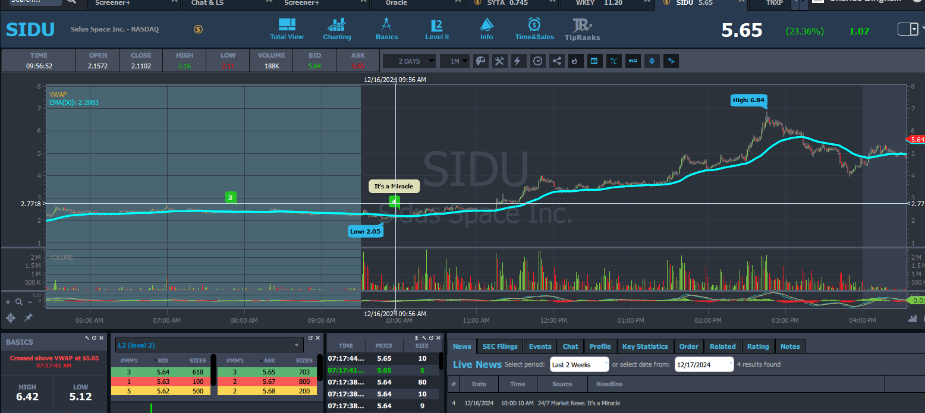Open the 12/17/2024 date picker
The height and width of the screenshot is (413, 925).
(x=704, y=364)
